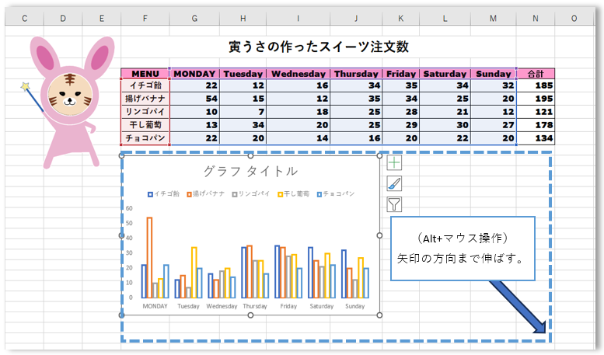Click リンゴパイ Tuesday value 7
Screen dimensions: 604x355
243,112
